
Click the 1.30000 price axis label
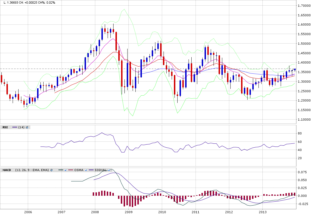304,82
